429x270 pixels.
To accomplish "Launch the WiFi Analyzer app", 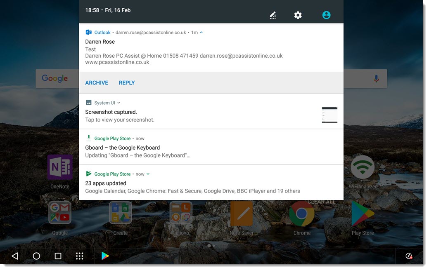I will (362, 167).
